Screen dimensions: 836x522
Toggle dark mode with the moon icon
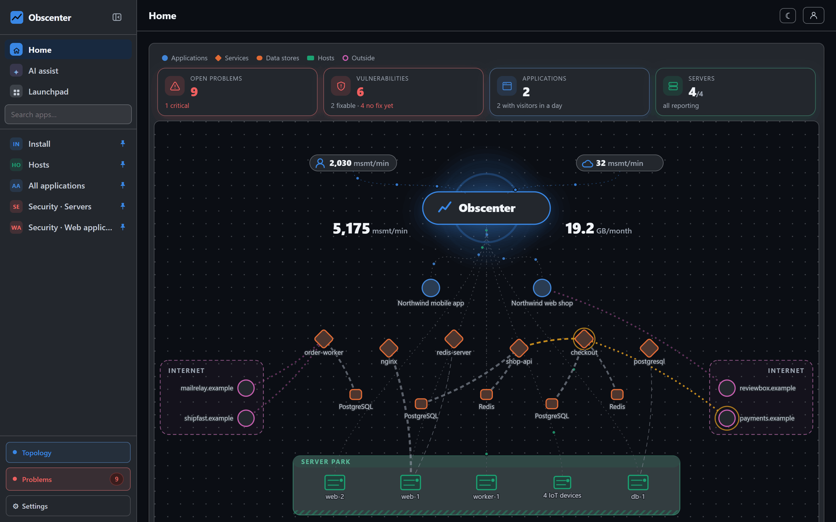coord(788,16)
